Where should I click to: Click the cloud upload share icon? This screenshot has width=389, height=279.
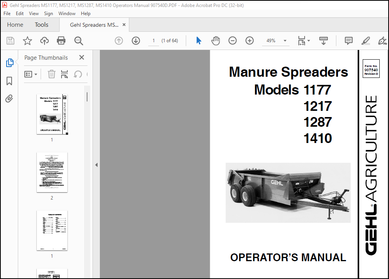[45, 41]
